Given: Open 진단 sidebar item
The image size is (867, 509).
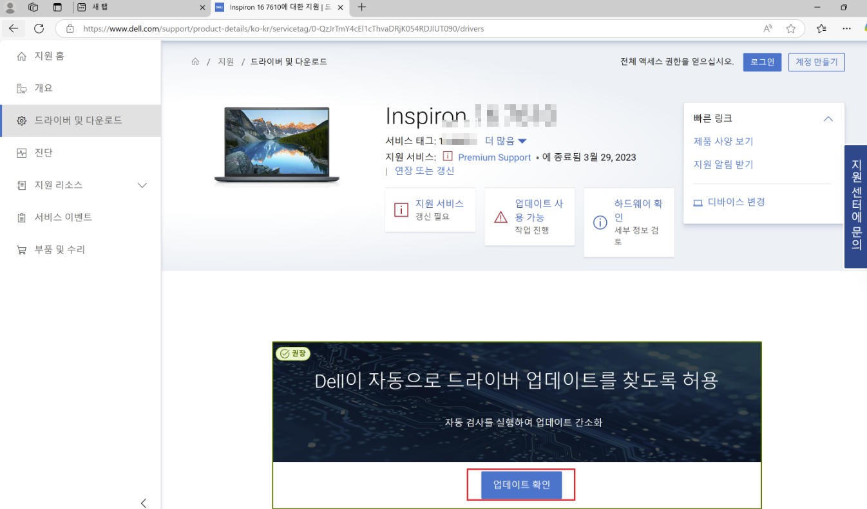Looking at the screenshot, I should [81, 153].
